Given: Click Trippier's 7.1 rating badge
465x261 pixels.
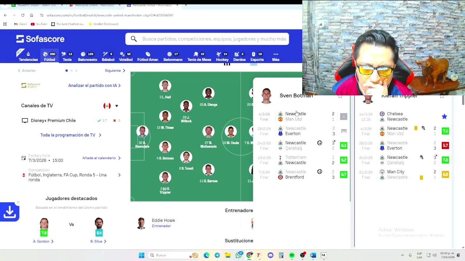Looking at the screenshot, I should click(x=445, y=131).
